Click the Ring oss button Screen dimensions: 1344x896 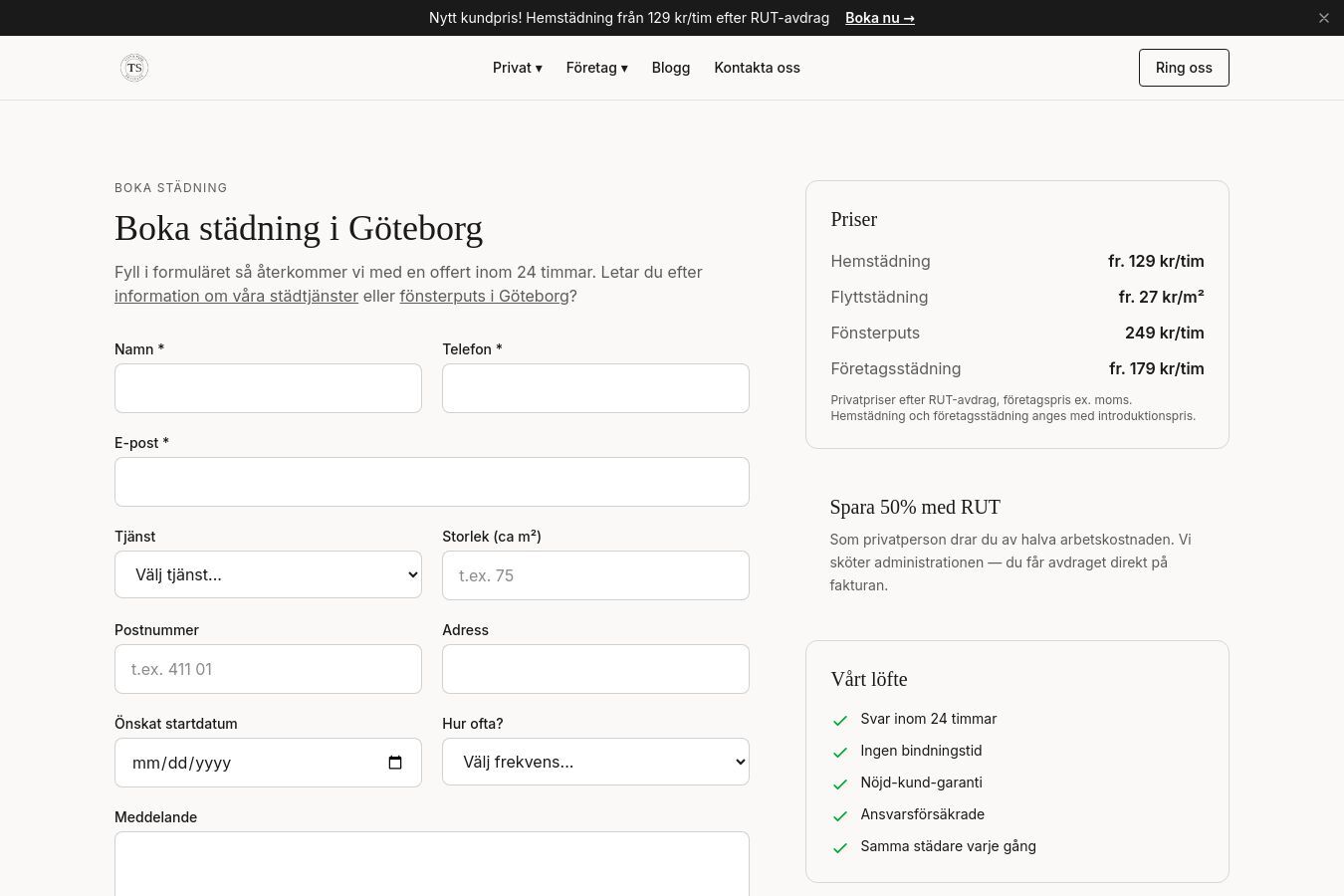coord(1184,68)
